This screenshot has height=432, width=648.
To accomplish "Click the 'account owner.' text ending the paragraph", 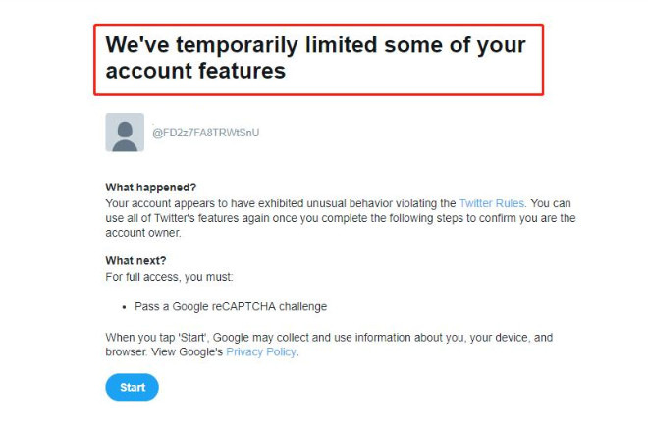I will [x=143, y=233].
